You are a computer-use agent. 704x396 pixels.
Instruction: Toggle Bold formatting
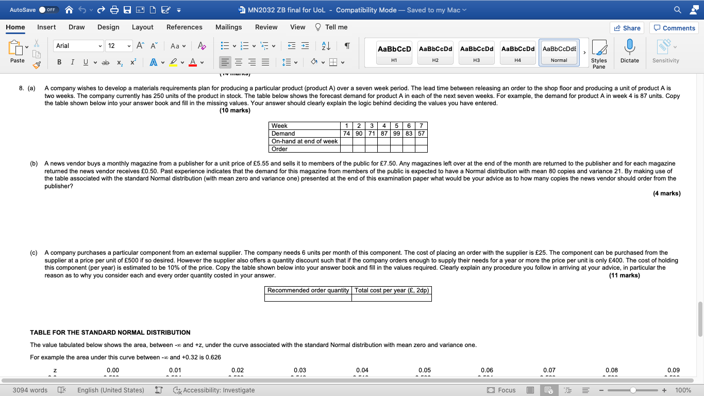point(58,62)
